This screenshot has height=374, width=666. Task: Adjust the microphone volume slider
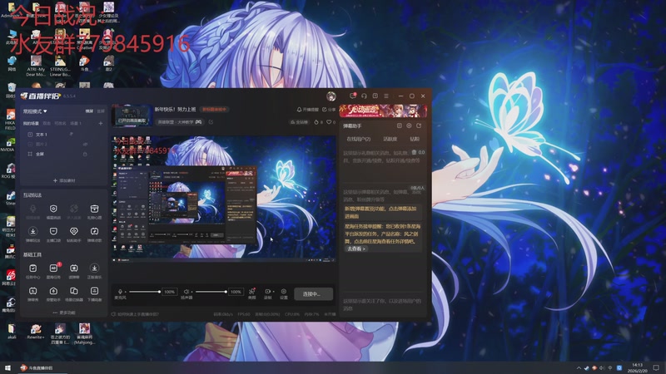click(x=144, y=292)
